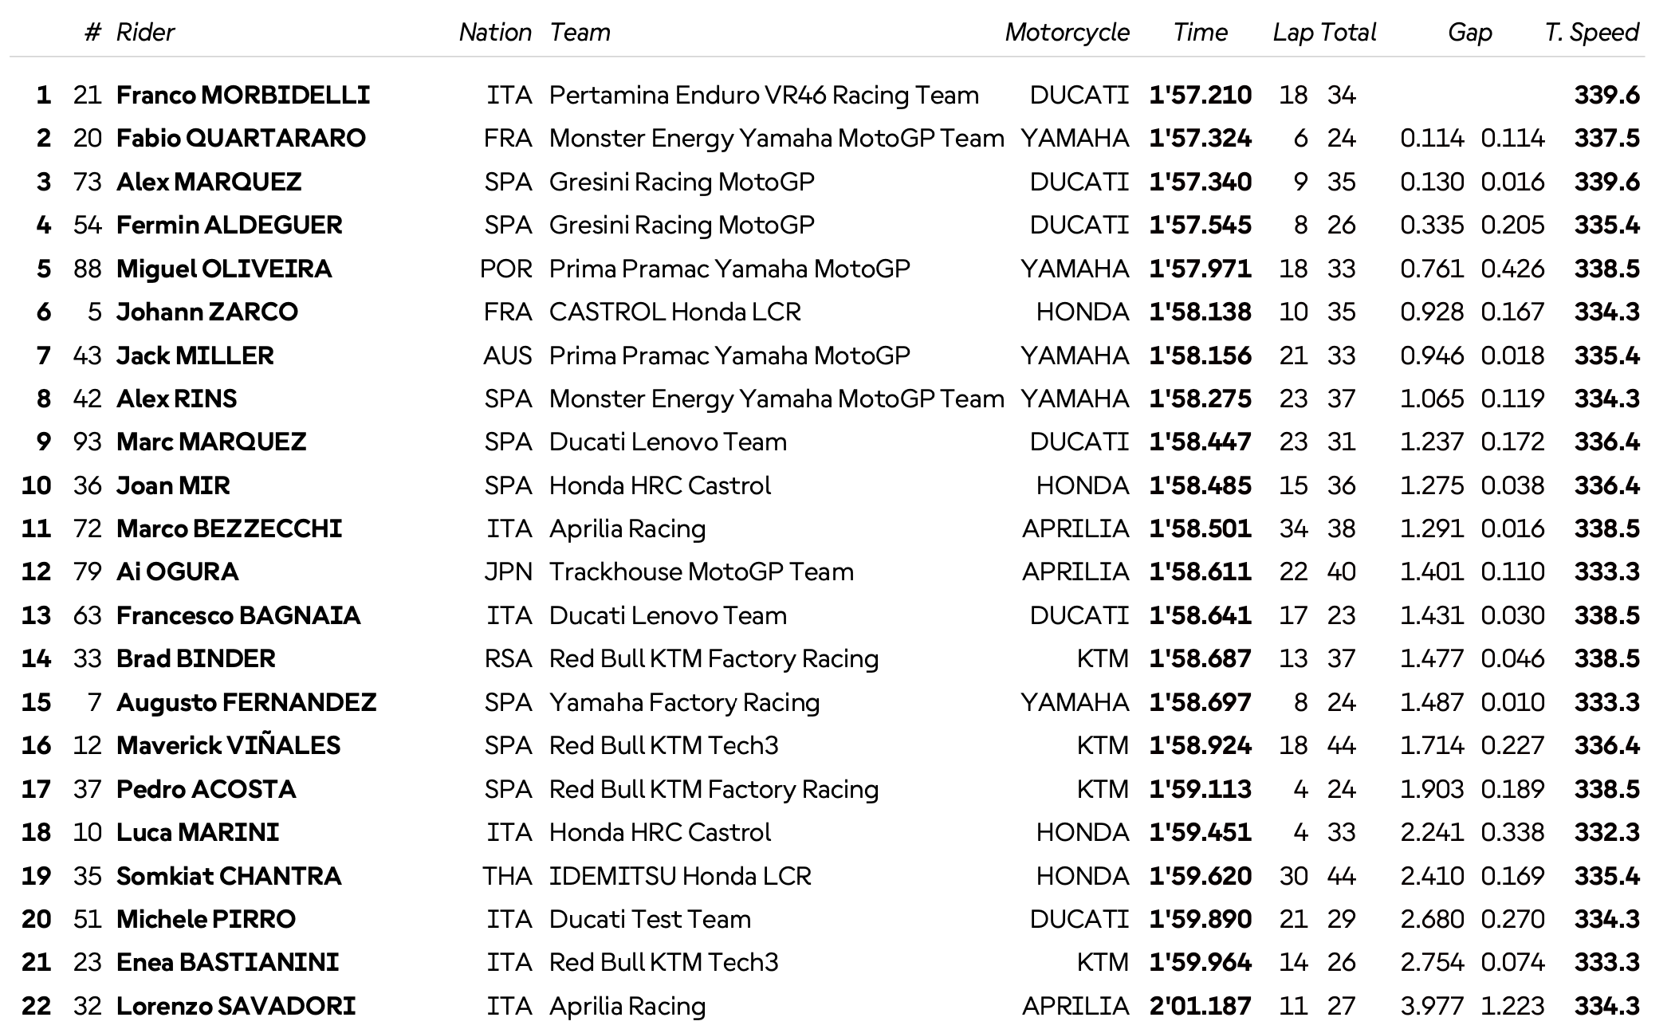Click Johann ZARCO's rider name

[207, 312]
